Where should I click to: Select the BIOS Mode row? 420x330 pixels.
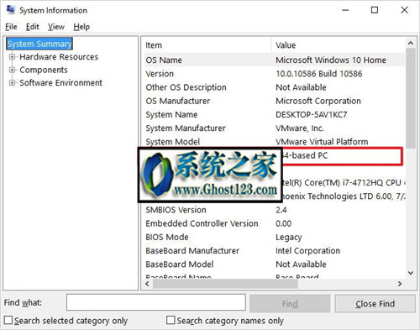[275, 237]
